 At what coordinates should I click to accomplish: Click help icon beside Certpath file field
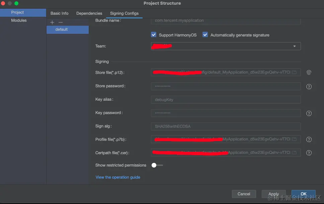pyautogui.click(x=309, y=153)
